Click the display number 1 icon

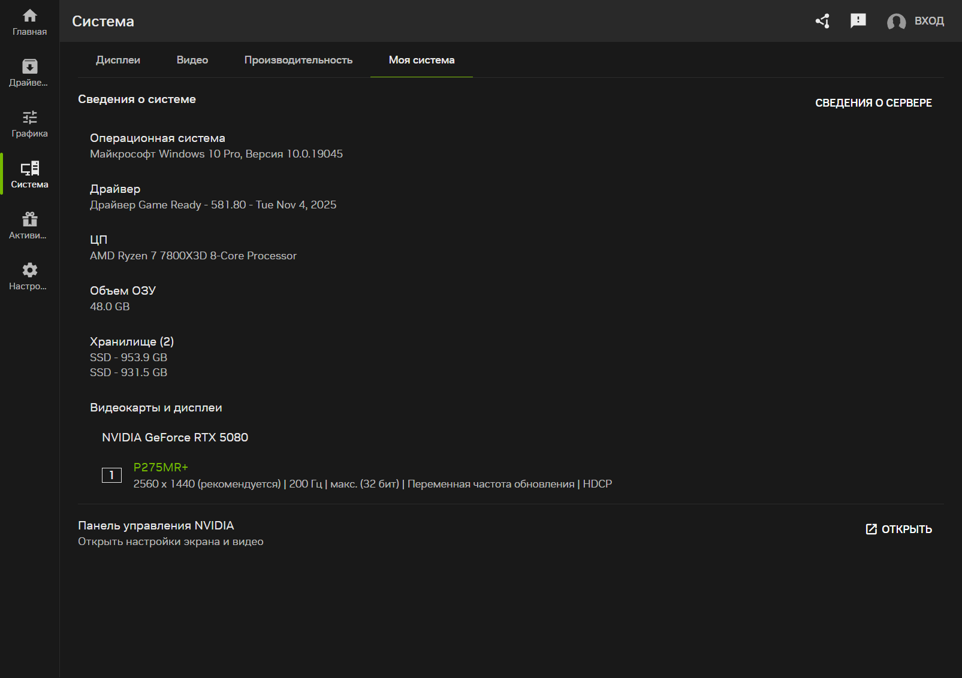(111, 475)
